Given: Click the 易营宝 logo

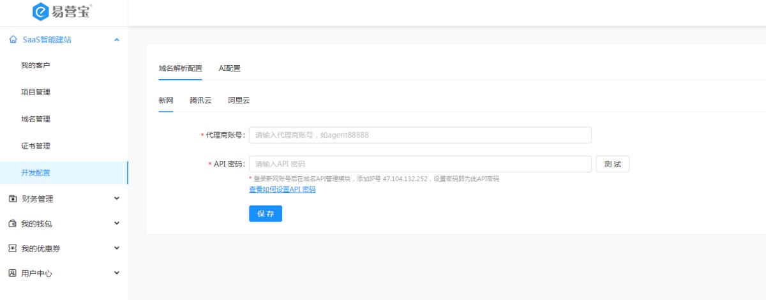Looking at the screenshot, I should (62, 11).
